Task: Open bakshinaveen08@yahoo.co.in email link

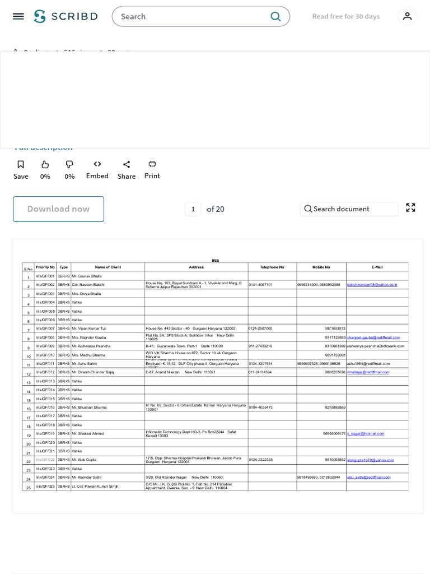Action: click(x=372, y=284)
